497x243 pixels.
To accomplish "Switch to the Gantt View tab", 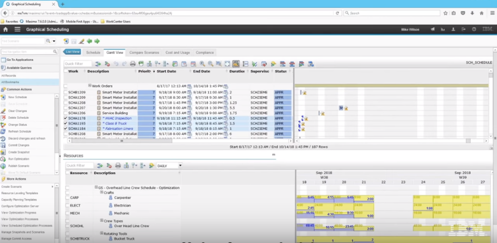I will 115,53.
